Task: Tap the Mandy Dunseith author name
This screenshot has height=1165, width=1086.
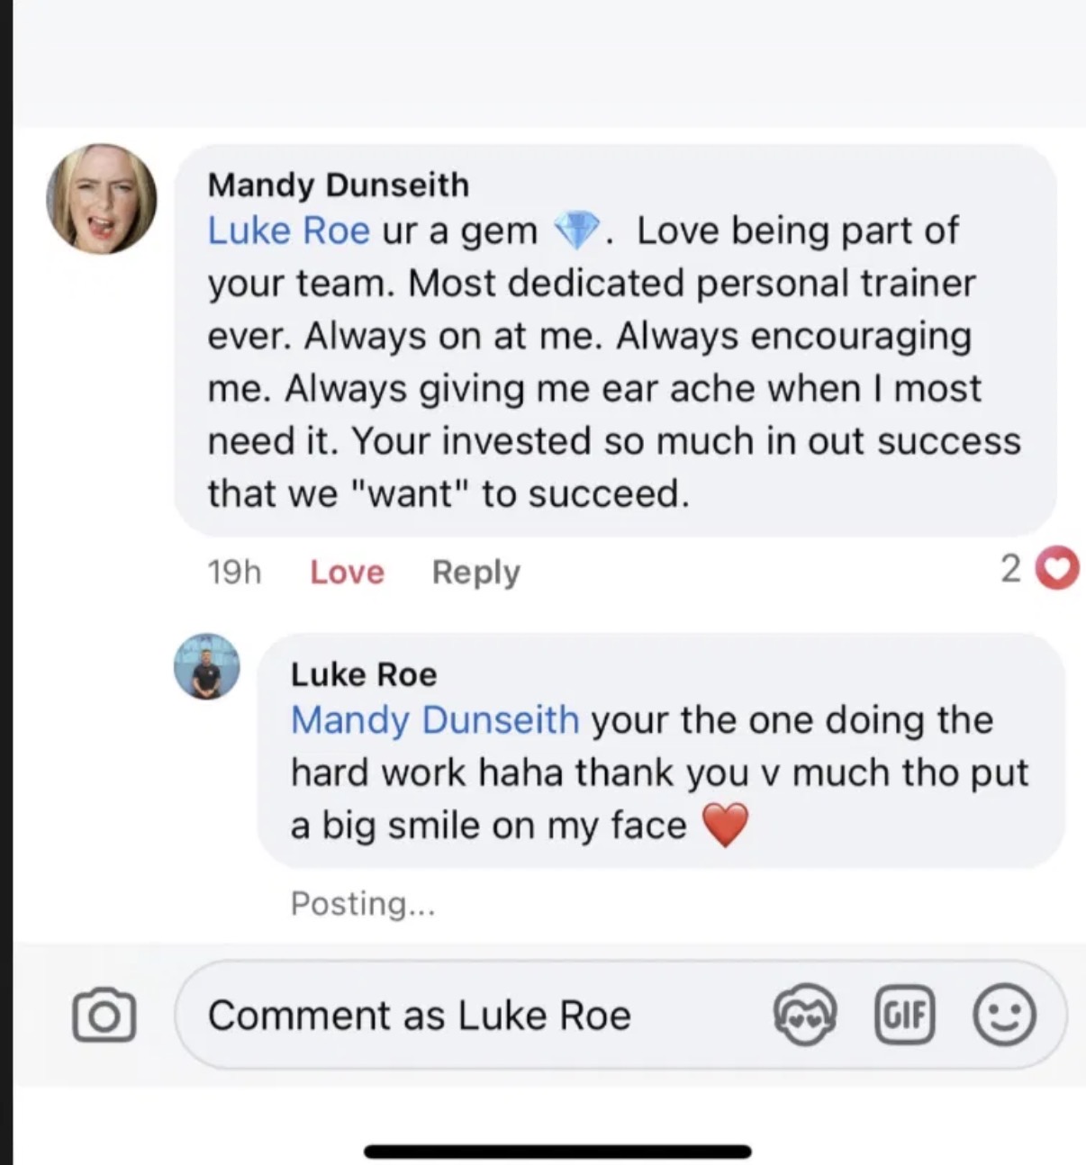Action: coord(339,185)
